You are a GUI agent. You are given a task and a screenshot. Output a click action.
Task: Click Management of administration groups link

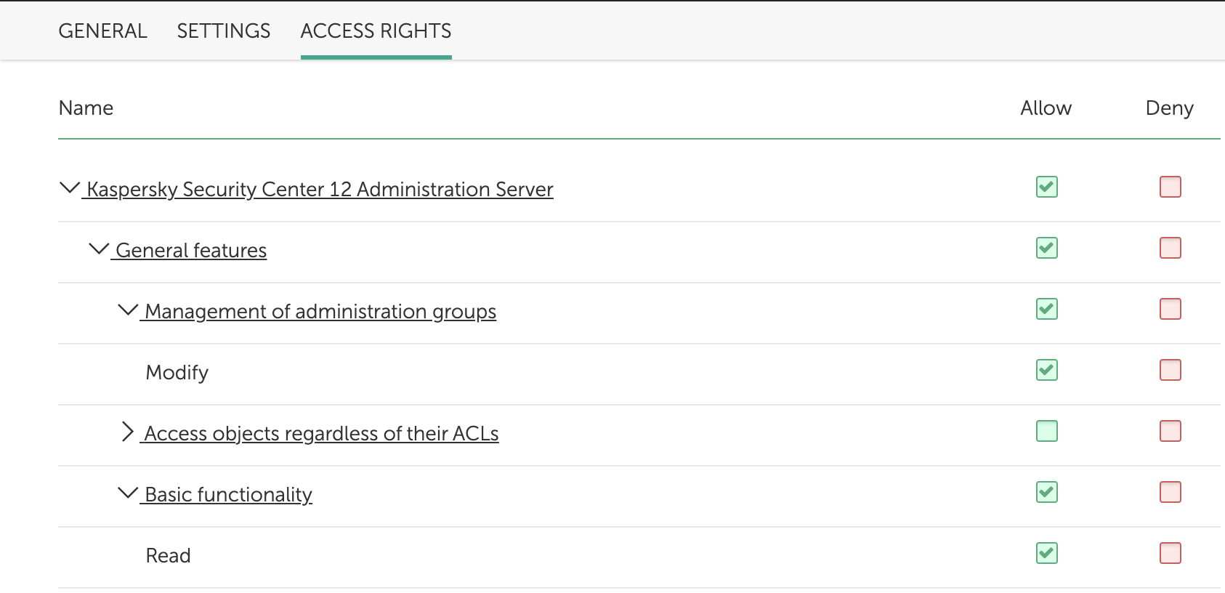tap(320, 312)
